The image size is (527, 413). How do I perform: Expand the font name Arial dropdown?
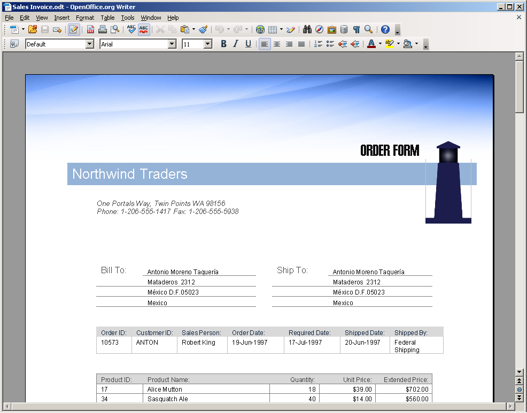pyautogui.click(x=172, y=44)
